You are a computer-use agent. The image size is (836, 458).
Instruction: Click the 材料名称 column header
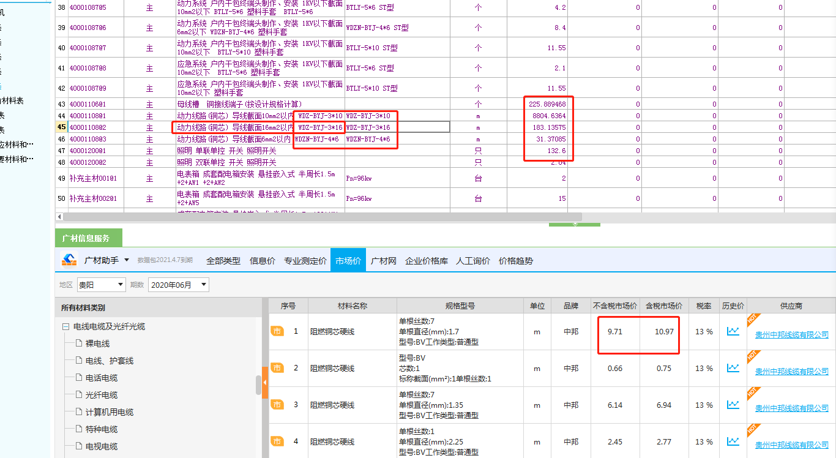(x=353, y=306)
